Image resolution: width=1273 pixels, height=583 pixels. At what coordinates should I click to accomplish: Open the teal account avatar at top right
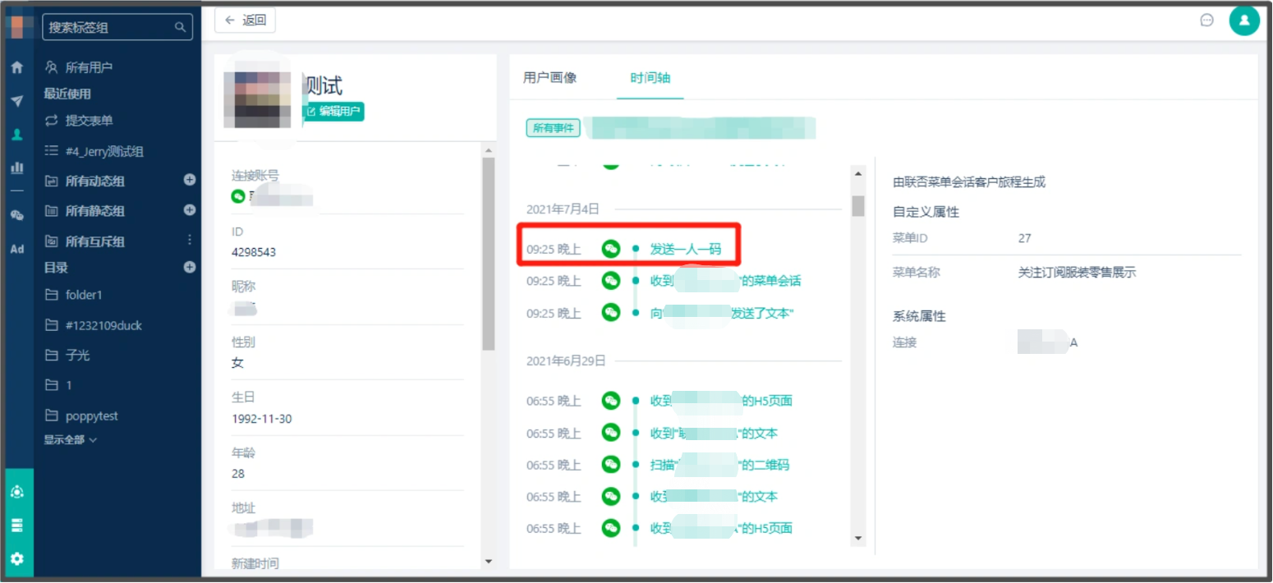coord(1244,20)
